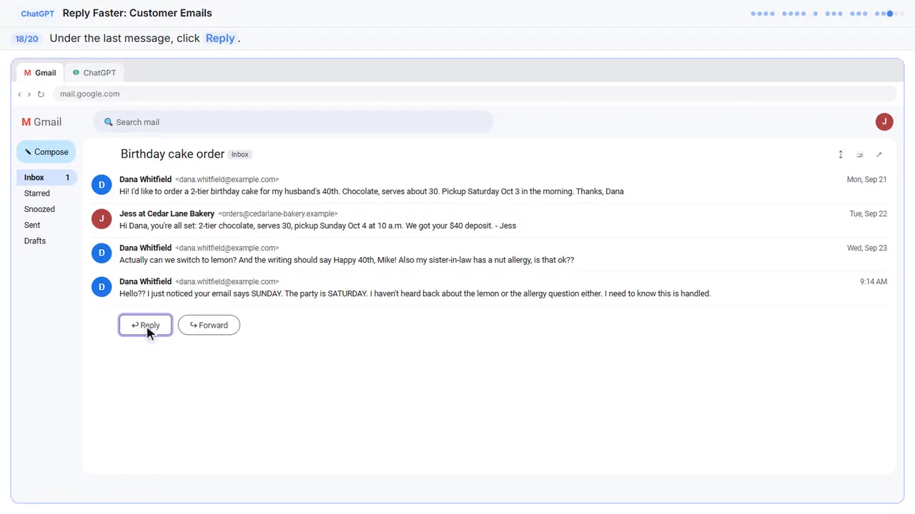Click the orders@cedarlane-bakery.example address

click(x=277, y=213)
